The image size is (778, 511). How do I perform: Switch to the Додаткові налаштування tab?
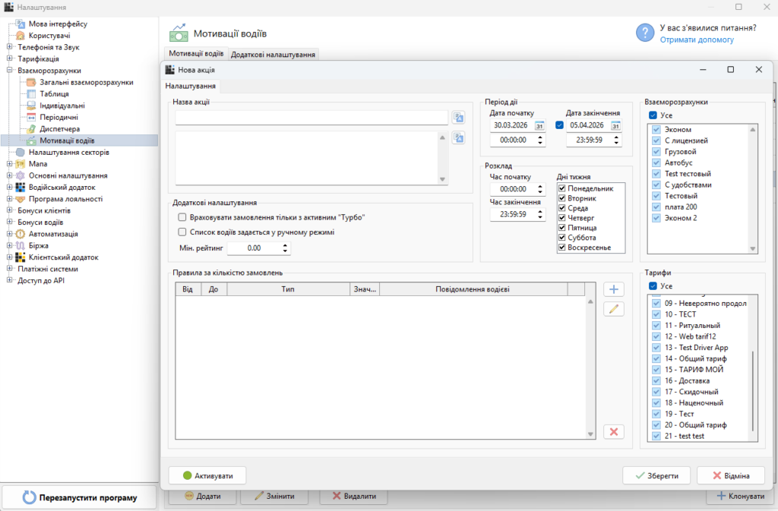[x=273, y=55]
